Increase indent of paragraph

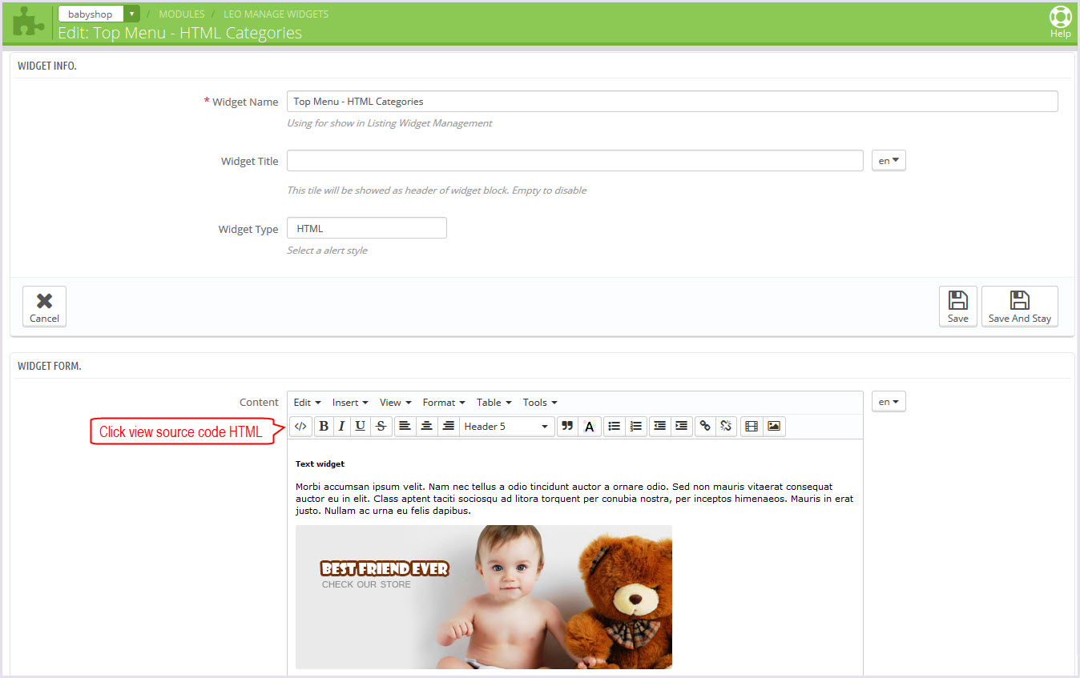pos(681,427)
